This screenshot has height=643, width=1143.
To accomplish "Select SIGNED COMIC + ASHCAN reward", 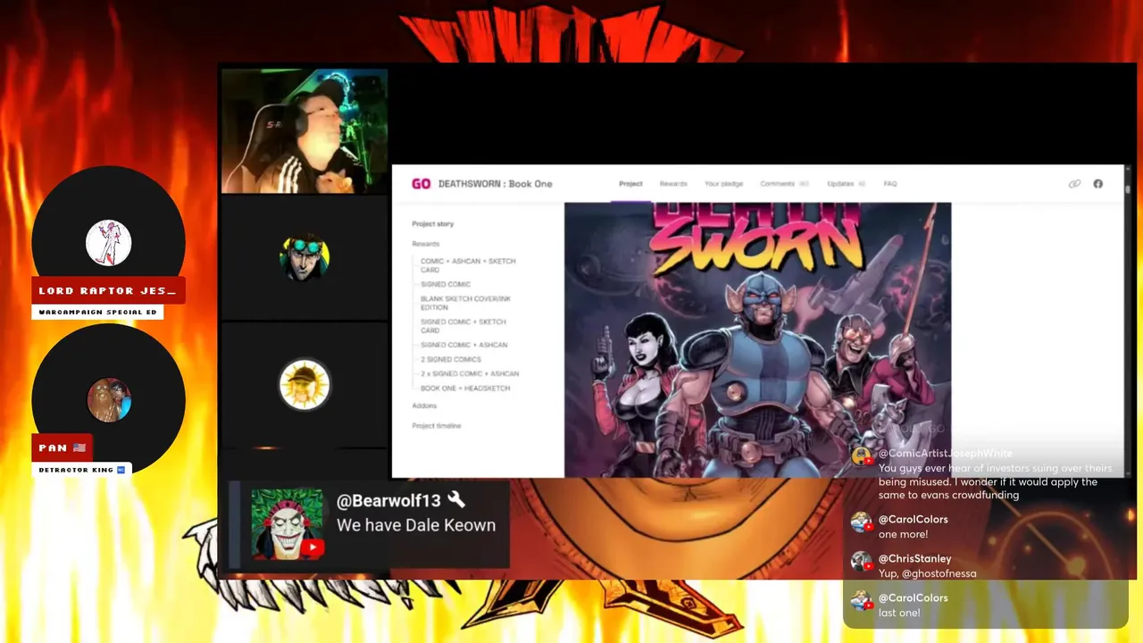I will click(464, 345).
